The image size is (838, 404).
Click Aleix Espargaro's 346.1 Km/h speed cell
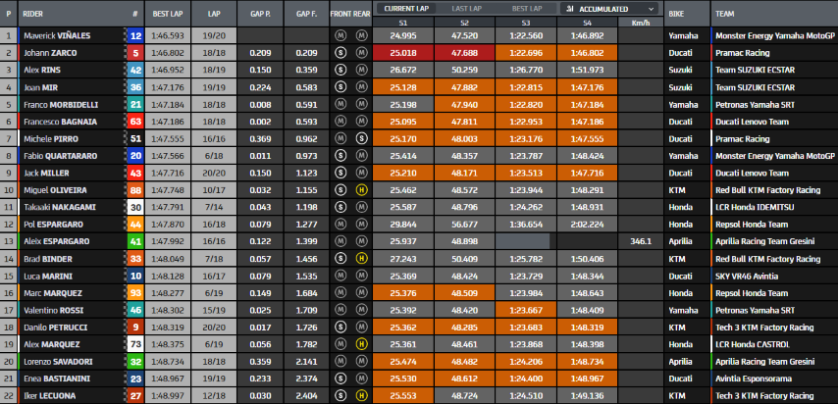pyautogui.click(x=641, y=241)
